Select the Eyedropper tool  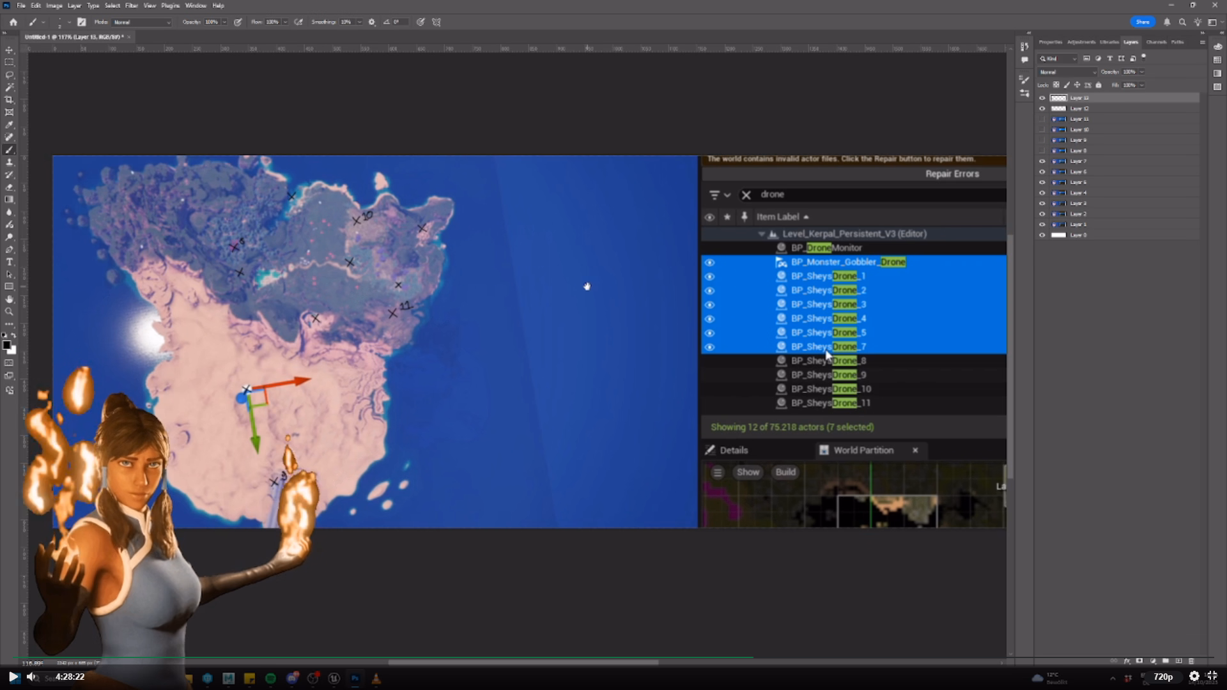point(9,125)
